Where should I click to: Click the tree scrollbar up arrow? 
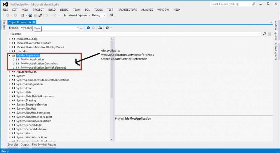pos(112,39)
